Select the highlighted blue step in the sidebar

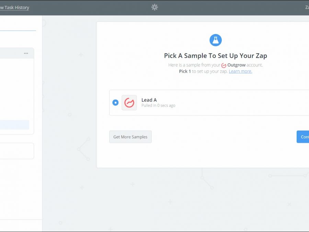pyautogui.click(x=14, y=124)
